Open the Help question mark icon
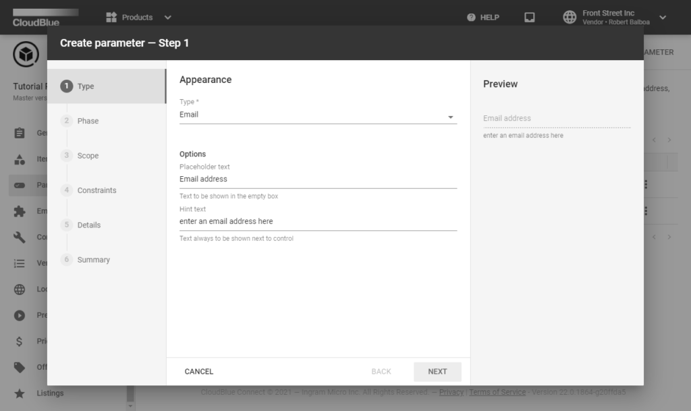 (x=471, y=18)
